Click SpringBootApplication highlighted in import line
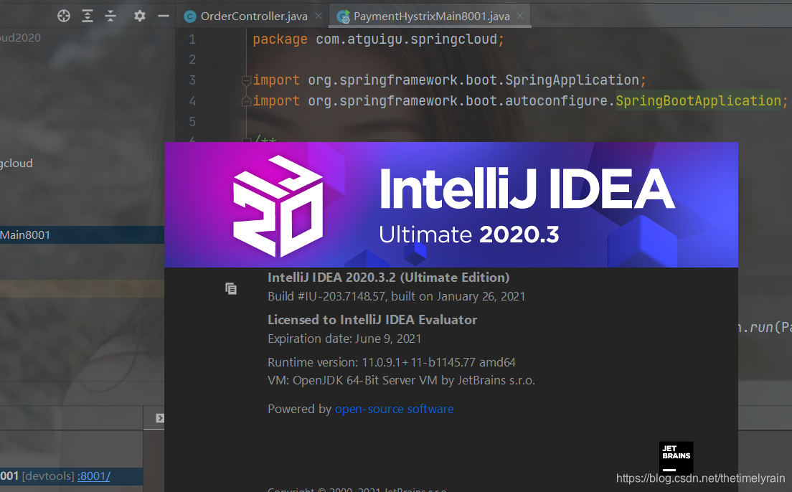This screenshot has width=792, height=492. point(698,100)
